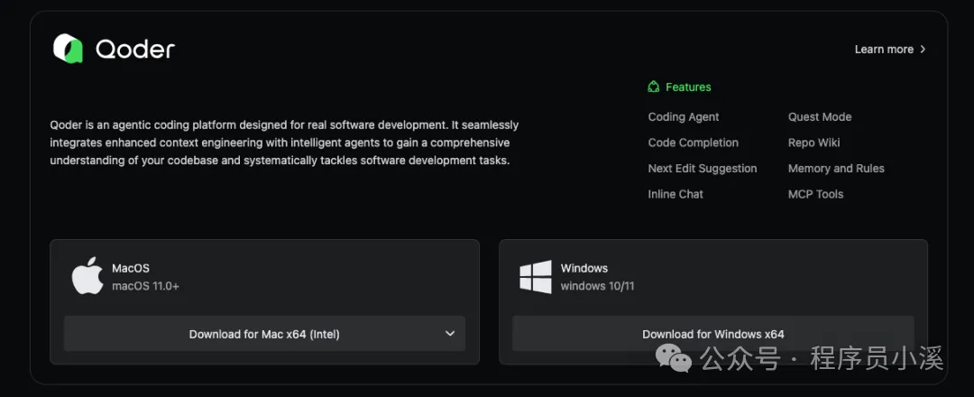
Task: Open the Coding Agent feature link
Action: (684, 116)
